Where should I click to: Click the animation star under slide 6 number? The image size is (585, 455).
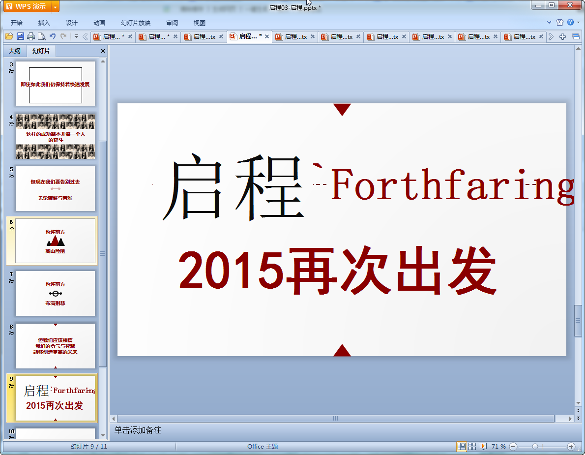[x=11, y=228]
